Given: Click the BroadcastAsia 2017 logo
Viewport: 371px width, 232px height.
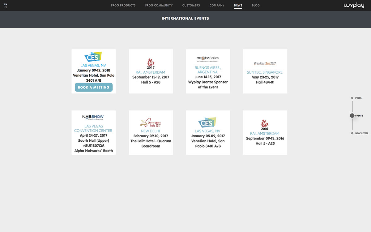Looking at the screenshot, I should pos(265,63).
